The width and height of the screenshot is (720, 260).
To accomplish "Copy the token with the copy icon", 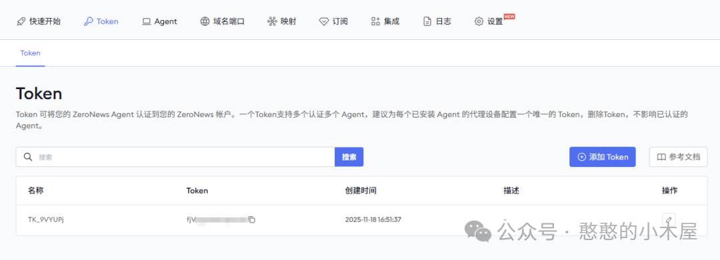I will pos(251,219).
